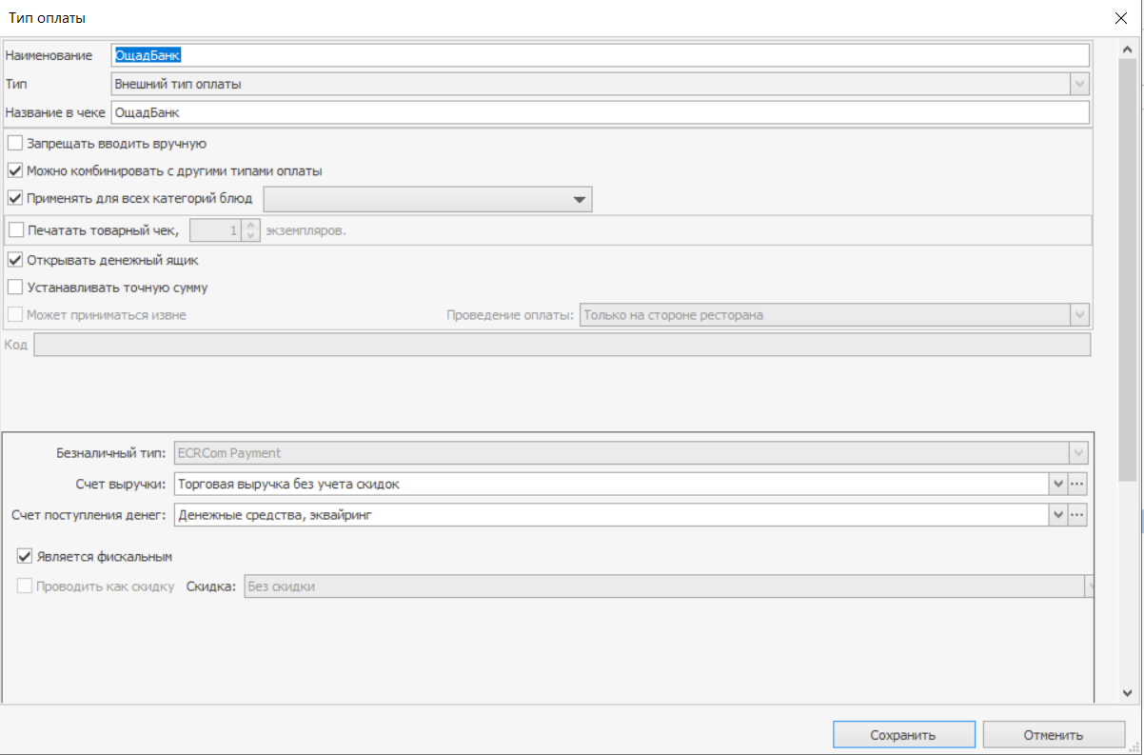This screenshot has height=755, width=1144.
Task: Click the ellipsis button next to Счет поступления денег
Action: point(1077,515)
